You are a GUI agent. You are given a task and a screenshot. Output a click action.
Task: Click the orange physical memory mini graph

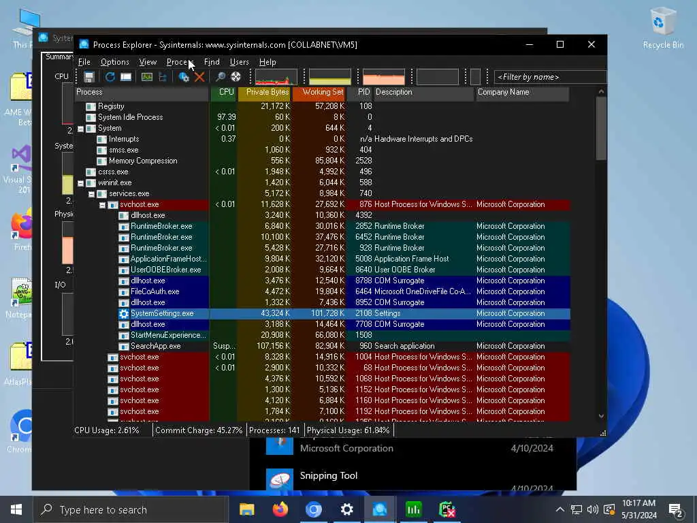pyautogui.click(x=384, y=77)
